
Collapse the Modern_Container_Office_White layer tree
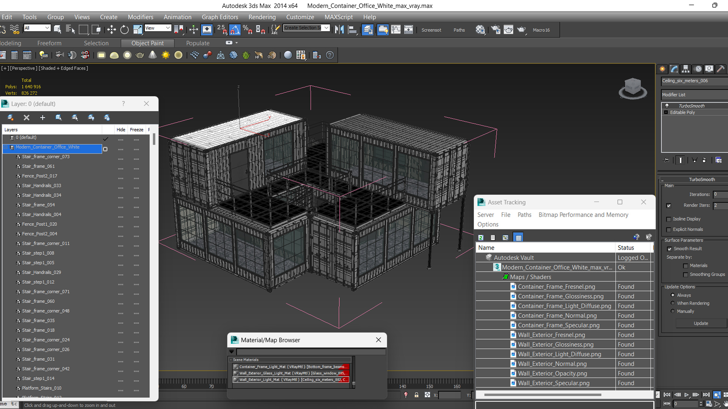click(x=6, y=147)
